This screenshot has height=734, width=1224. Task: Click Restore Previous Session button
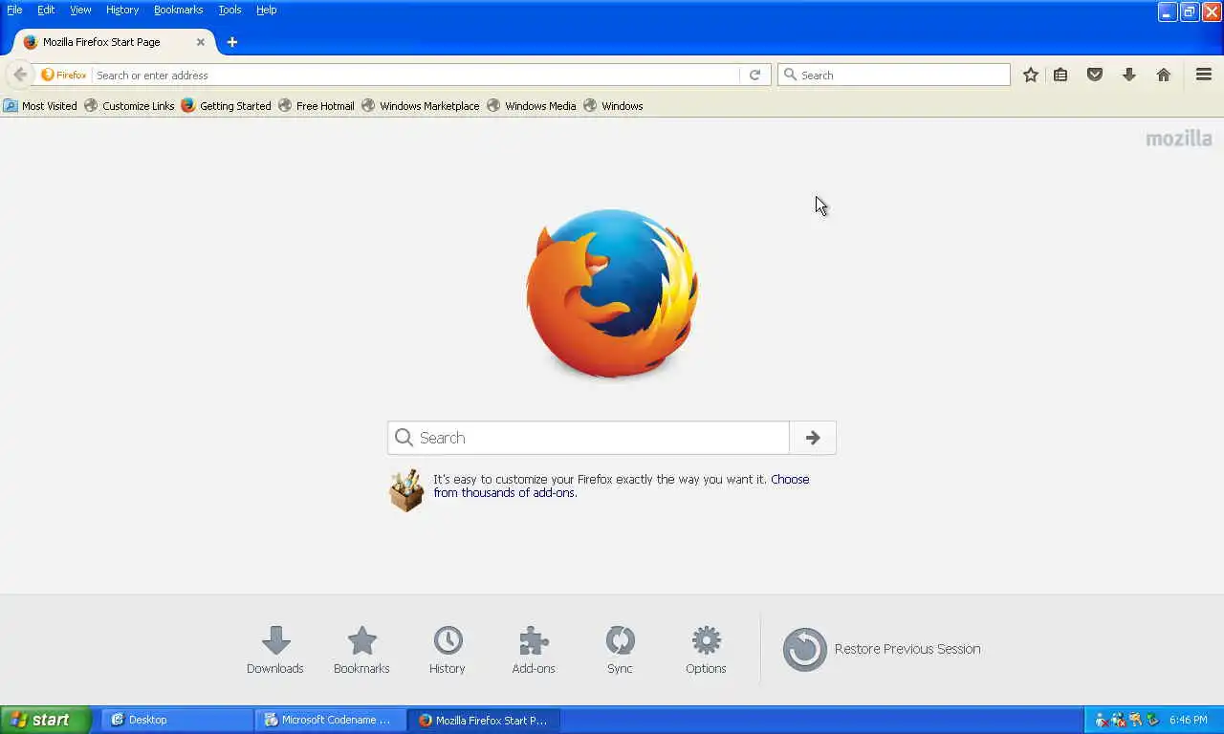(x=882, y=649)
